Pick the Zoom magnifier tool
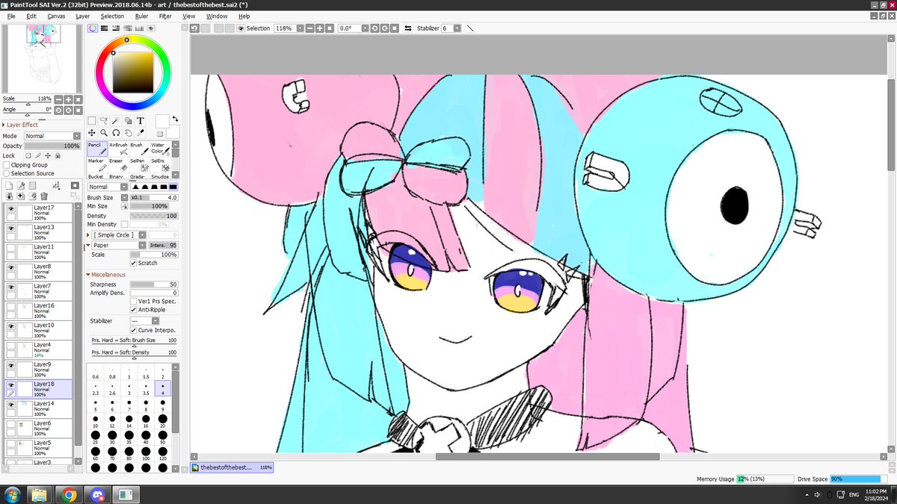This screenshot has height=504, width=897. 104,133
